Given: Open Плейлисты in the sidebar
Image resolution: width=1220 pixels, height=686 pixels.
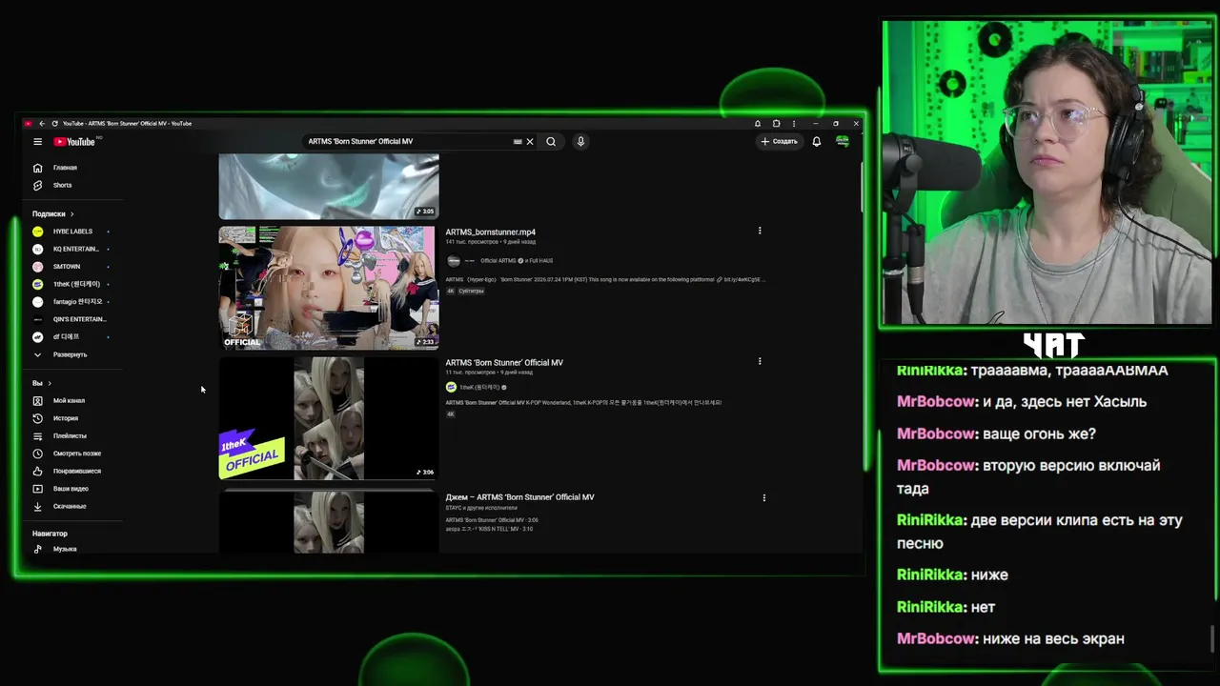Looking at the screenshot, I should [x=70, y=435].
